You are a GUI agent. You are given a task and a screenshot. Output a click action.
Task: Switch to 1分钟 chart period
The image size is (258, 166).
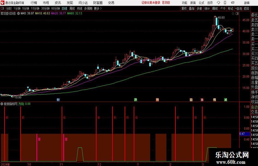(x=17, y=8)
